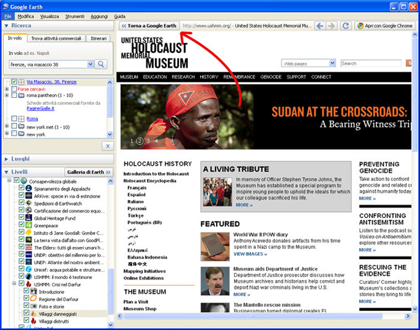The width and height of the screenshot is (420, 330).
Task: Uncheck the Villaggi danneggiati checkbox
Action: point(26,313)
